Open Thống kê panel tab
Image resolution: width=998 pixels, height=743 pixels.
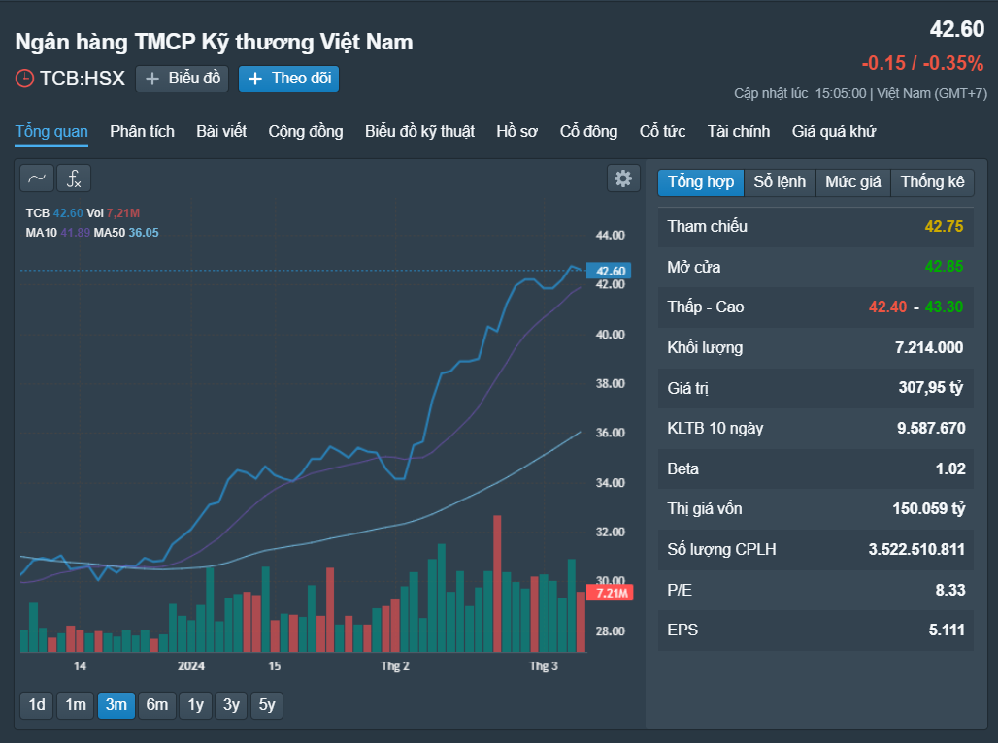pos(932,182)
